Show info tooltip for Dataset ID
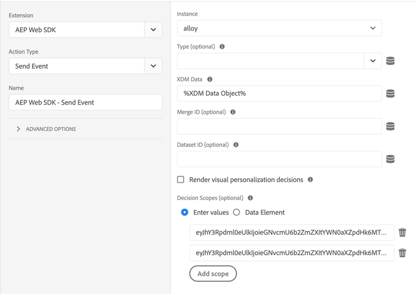416x294 pixels. tap(236, 145)
